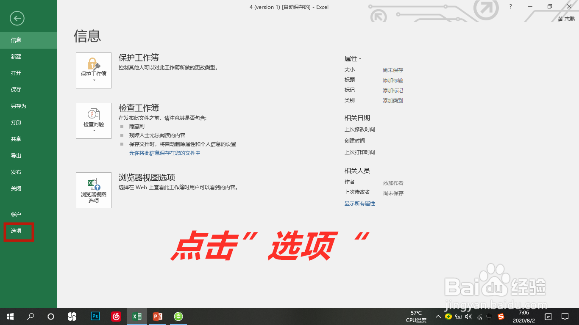Click the Excel icon in the taskbar
Viewport: 579px width, 325px height.
(136, 316)
